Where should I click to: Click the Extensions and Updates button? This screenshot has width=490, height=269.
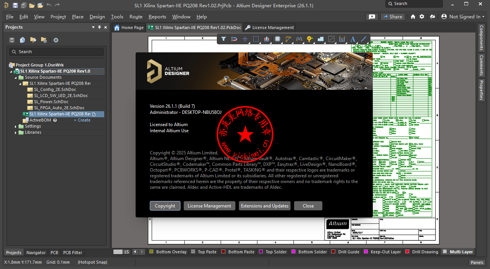[264, 206]
